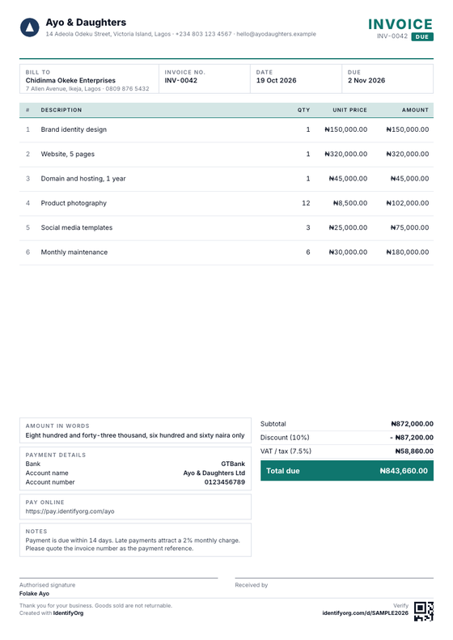Screen dimensions: 453x640
Task: Click the hello@ayodaughters.example email address
Action: click(277, 34)
